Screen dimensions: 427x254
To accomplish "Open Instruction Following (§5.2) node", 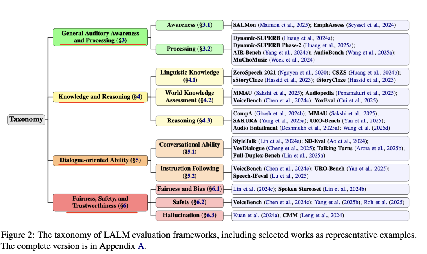I will coord(189,172).
